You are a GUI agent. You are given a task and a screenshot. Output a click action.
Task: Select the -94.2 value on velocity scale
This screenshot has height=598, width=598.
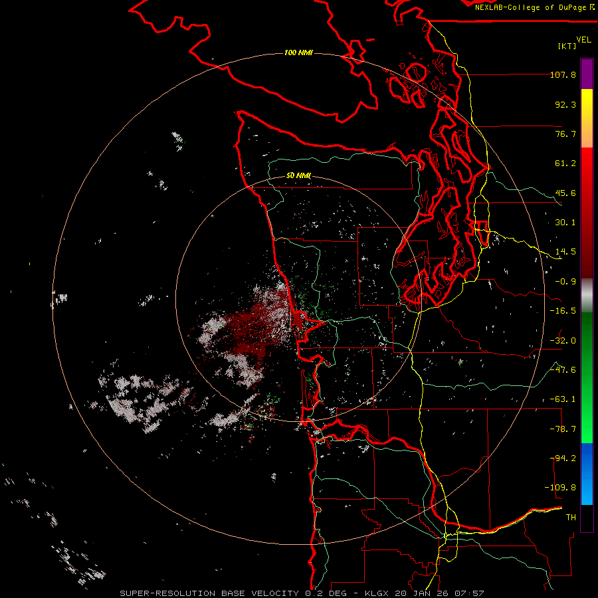(563, 458)
